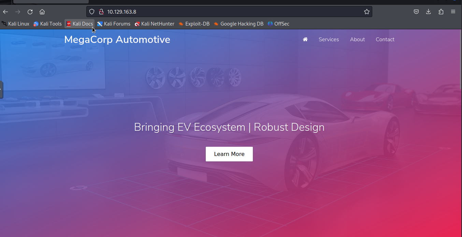
Task: Open the Kali Tools bookmark
Action: click(x=47, y=24)
